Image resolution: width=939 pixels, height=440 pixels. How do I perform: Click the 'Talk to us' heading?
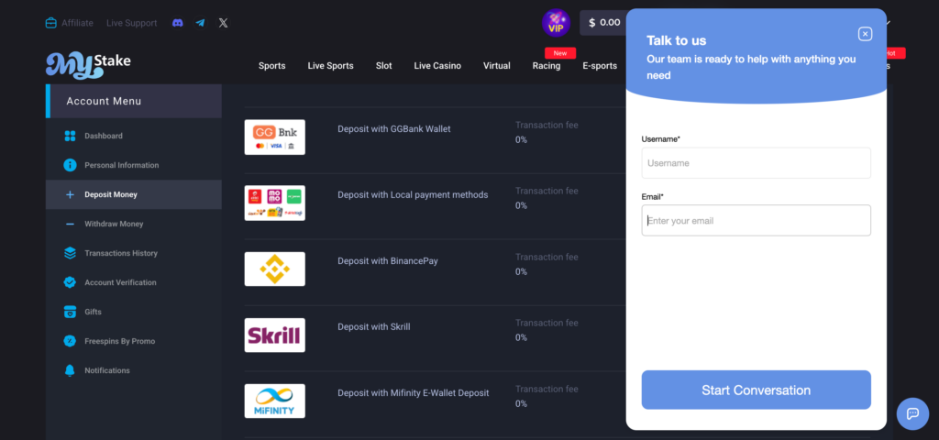[676, 40]
